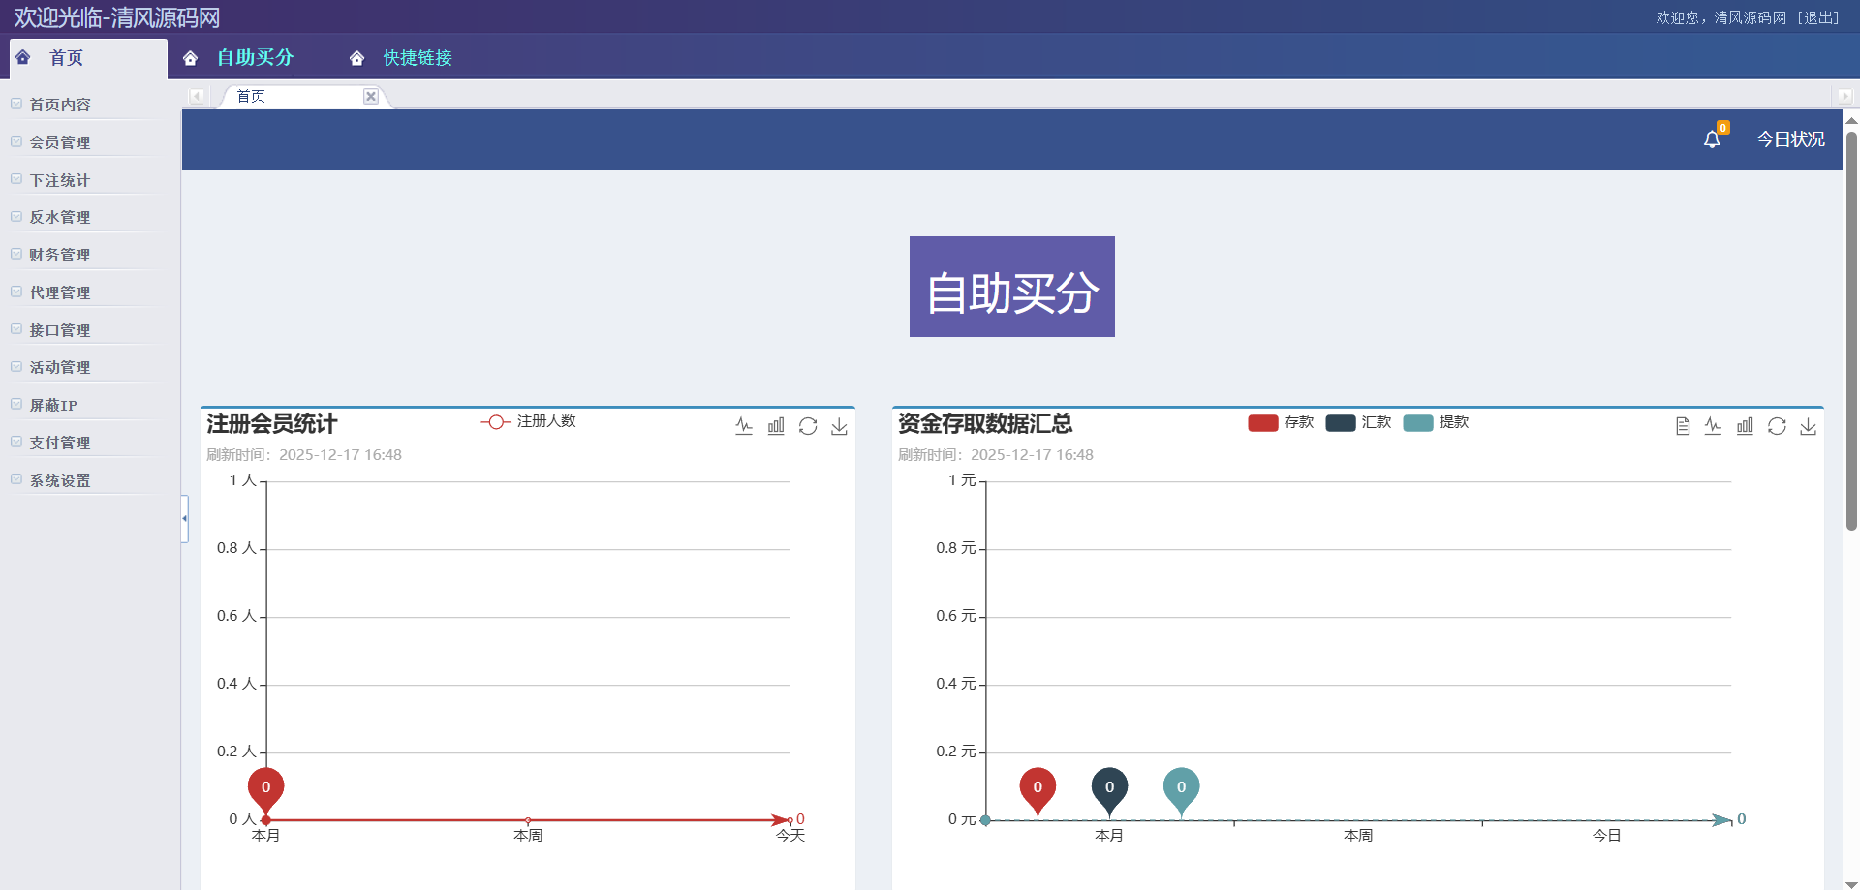Open the notification bell icon
The image size is (1860, 890).
pyautogui.click(x=1712, y=139)
